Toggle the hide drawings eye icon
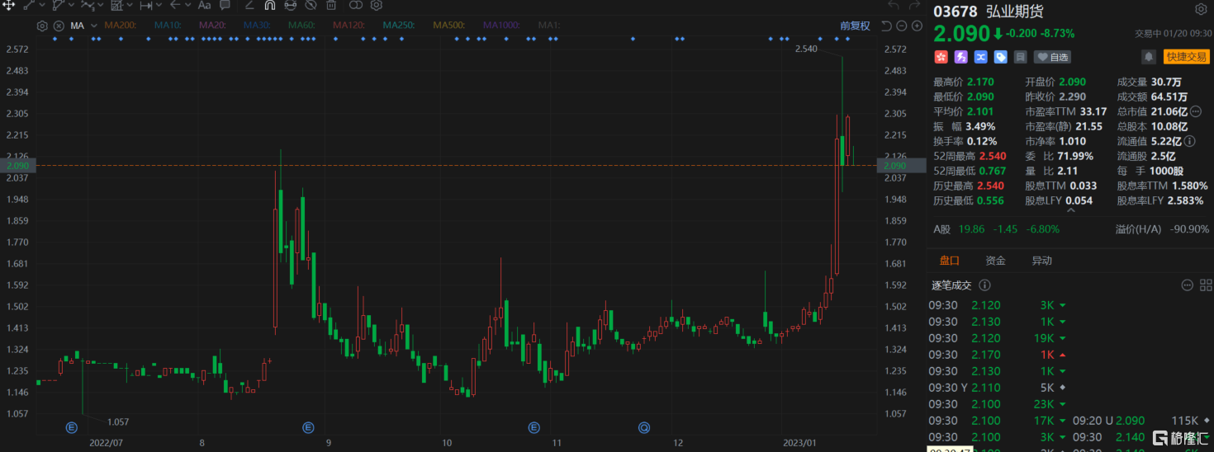Screen dimensions: 1214x452 point(311,5)
